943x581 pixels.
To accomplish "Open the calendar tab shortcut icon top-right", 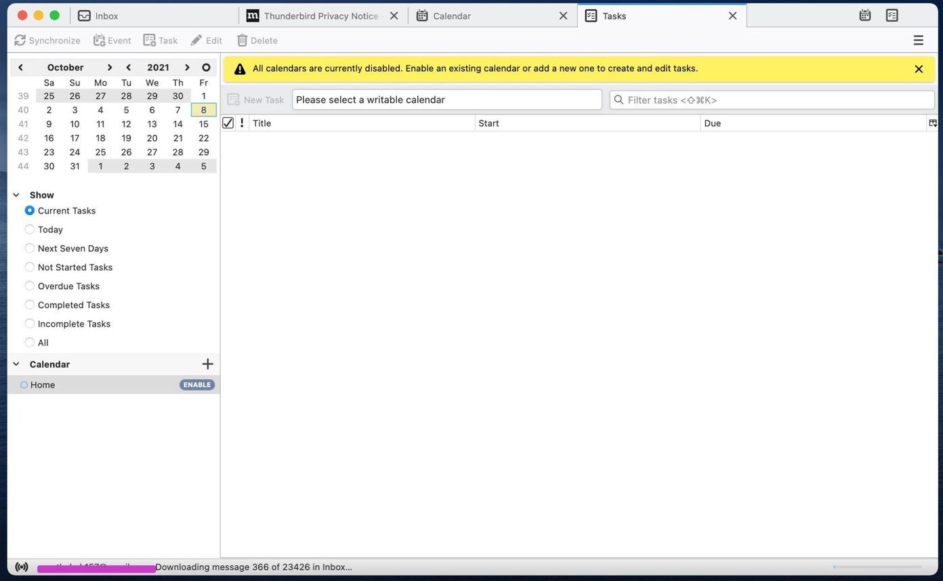I will [x=864, y=15].
